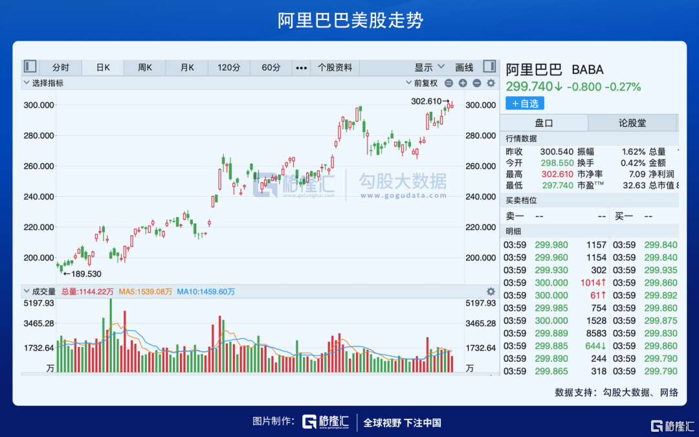Click the 5197.93 volume axis label on left
Viewport: 699px width, 437px height.
[x=39, y=303]
